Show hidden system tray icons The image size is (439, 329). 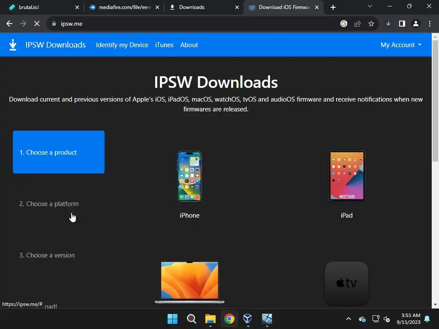click(349, 319)
